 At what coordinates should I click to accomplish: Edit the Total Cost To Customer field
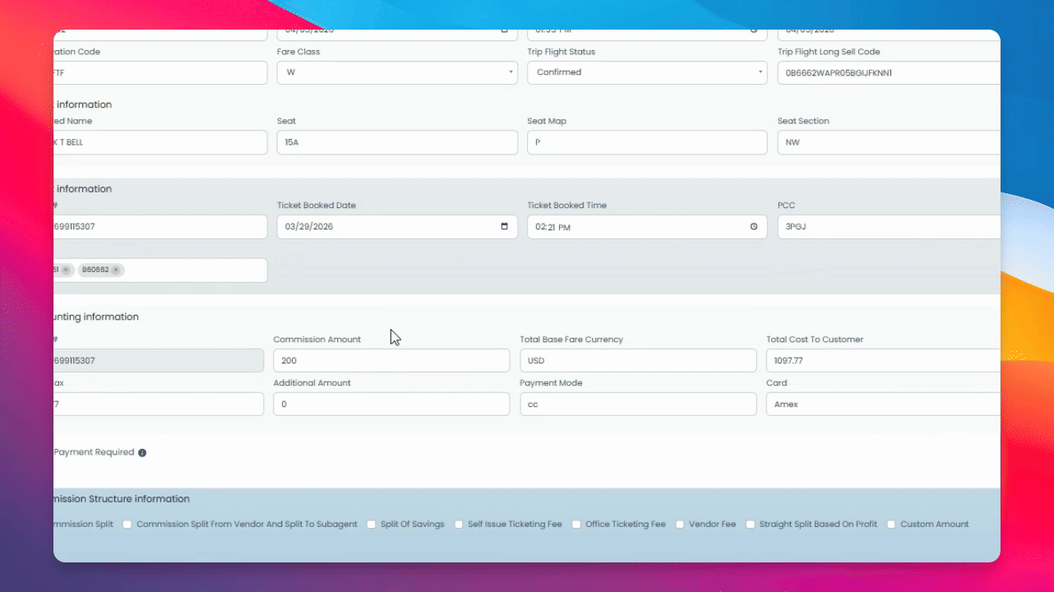pos(883,360)
